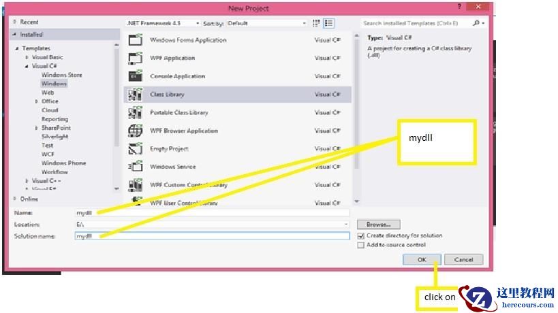Image resolution: width=558 pixels, height=313 pixels.
Task: Select Windows Store in the tree
Action: tap(61, 75)
